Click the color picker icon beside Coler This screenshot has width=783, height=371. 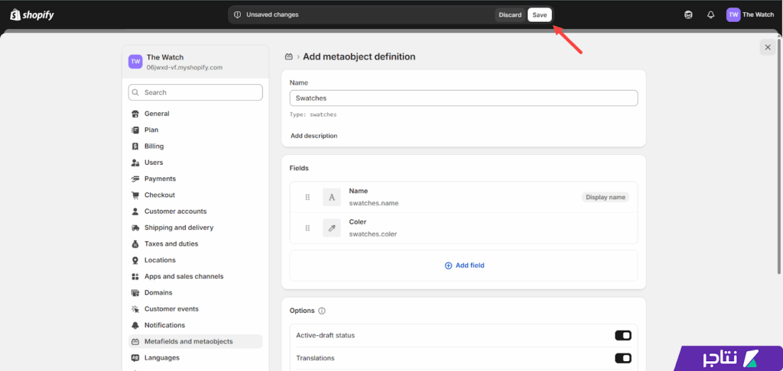tap(332, 227)
